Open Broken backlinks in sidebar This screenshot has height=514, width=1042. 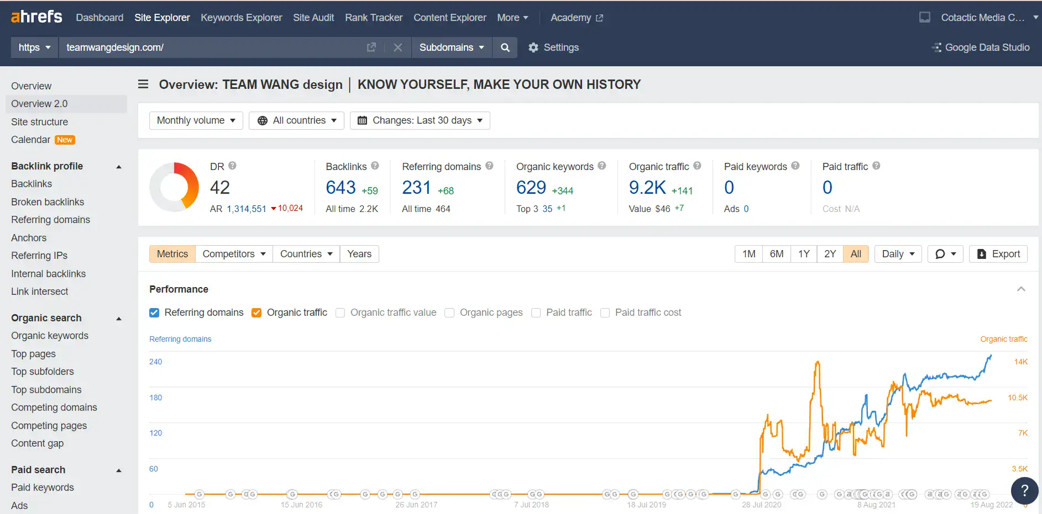click(48, 202)
